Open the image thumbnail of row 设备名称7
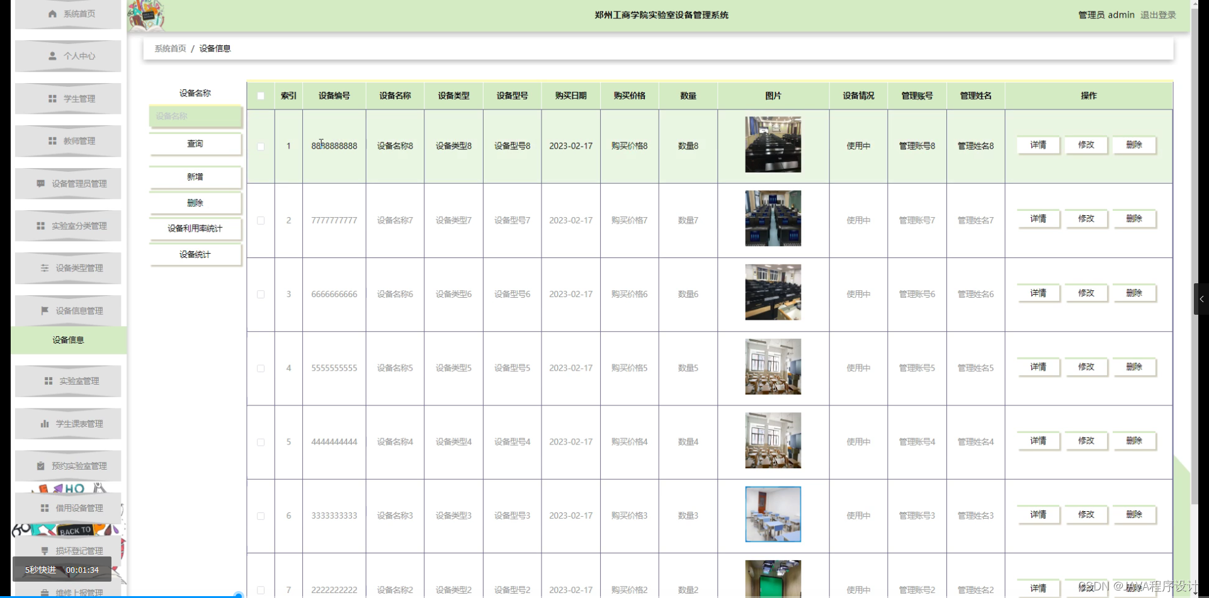 point(773,218)
